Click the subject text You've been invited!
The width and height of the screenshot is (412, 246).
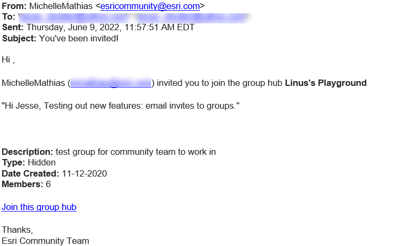(79, 38)
